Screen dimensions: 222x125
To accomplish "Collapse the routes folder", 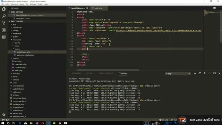I will coord(16,58).
